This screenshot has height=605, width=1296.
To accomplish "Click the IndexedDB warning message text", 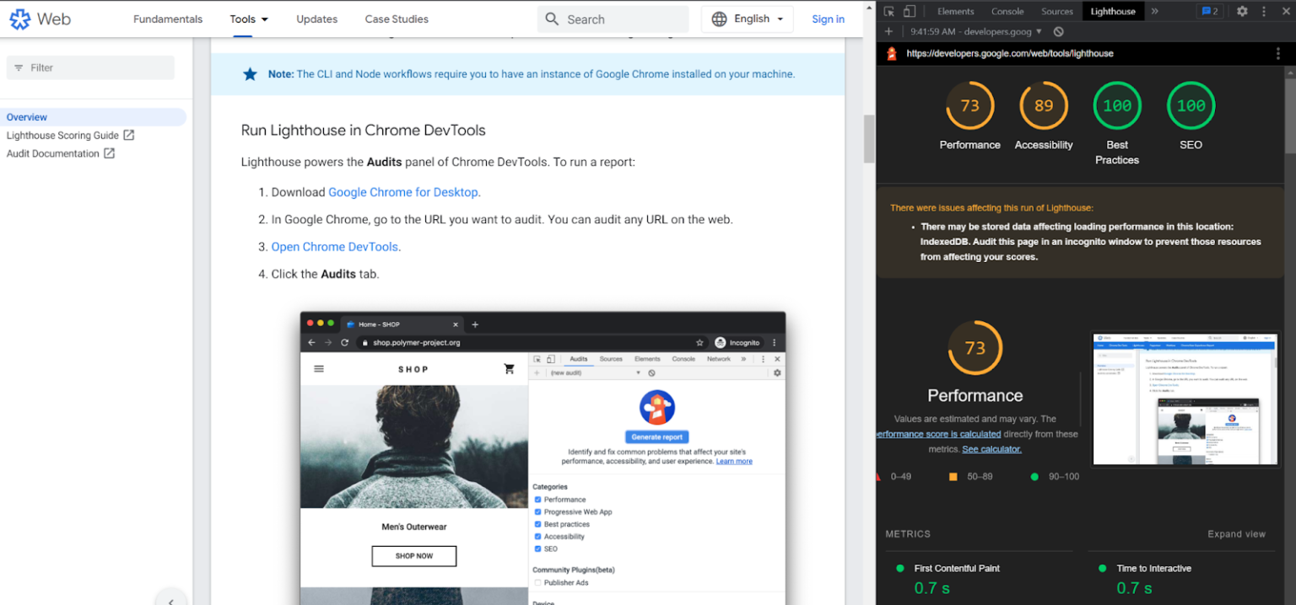I will click(1090, 242).
